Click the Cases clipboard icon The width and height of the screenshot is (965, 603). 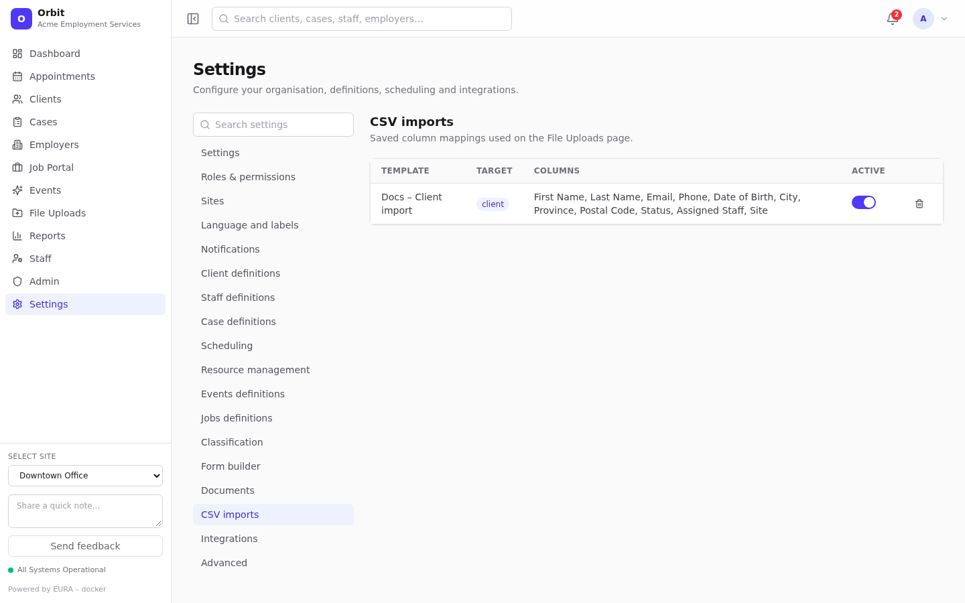(x=17, y=122)
